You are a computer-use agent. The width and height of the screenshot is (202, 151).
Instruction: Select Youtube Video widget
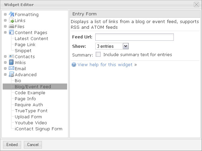tap(31, 123)
